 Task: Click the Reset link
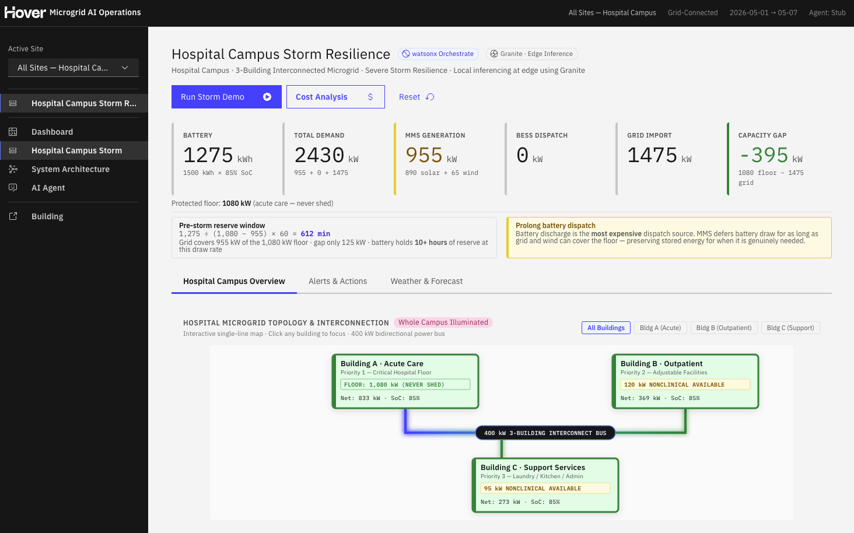coord(416,97)
